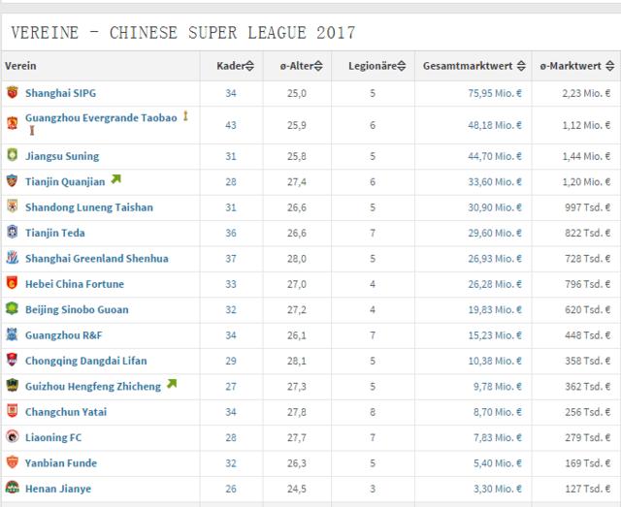Click the trophy icon beside Guangzhou Evergrande

[x=185, y=116]
